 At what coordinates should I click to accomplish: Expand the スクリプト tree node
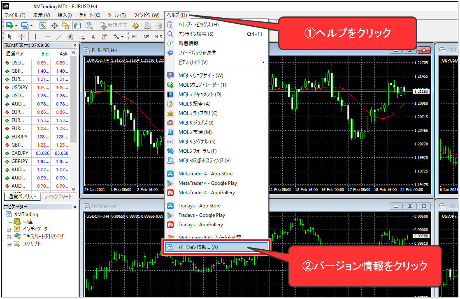click(9, 244)
